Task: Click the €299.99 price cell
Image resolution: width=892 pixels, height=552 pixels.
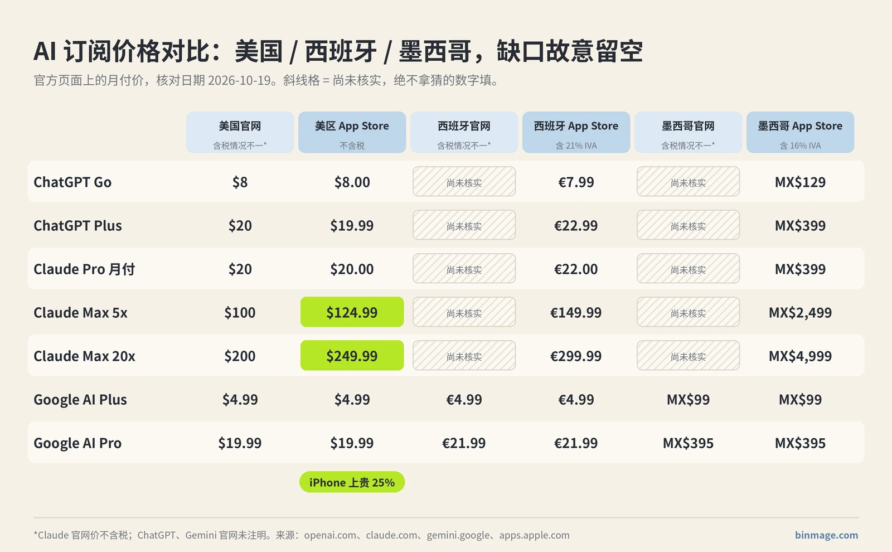Action: click(576, 356)
